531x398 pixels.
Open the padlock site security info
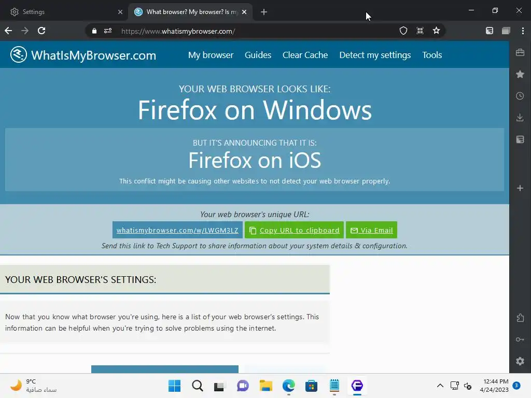(94, 31)
